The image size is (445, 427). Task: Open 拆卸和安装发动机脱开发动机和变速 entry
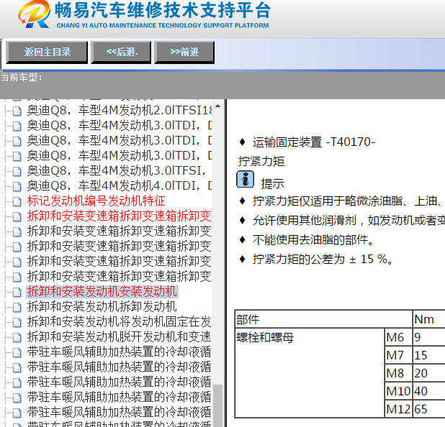(120, 336)
